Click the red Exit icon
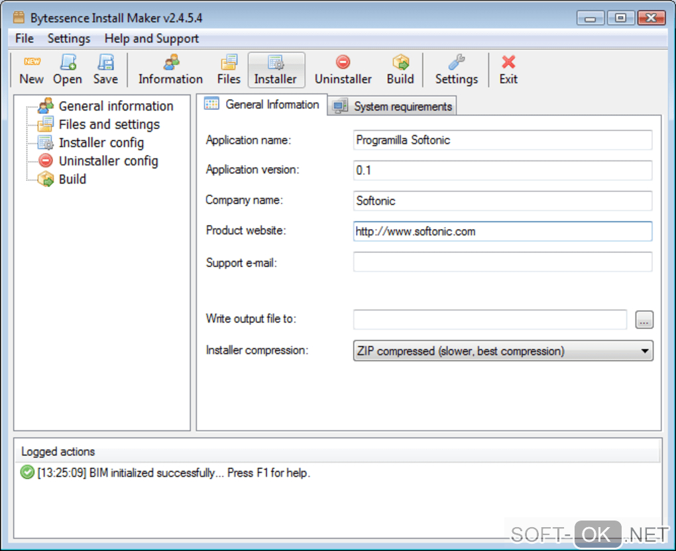 [x=508, y=62]
